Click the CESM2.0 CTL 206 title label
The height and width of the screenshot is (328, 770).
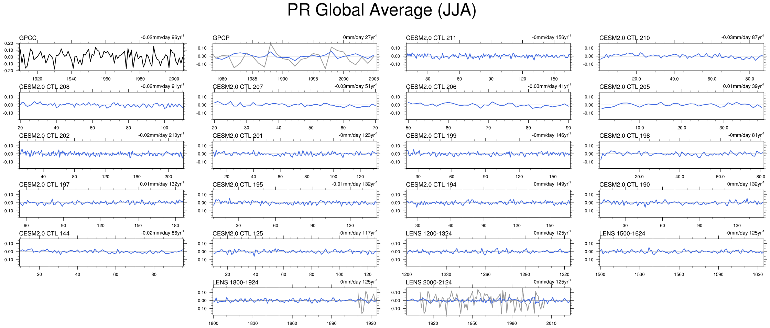point(431,87)
